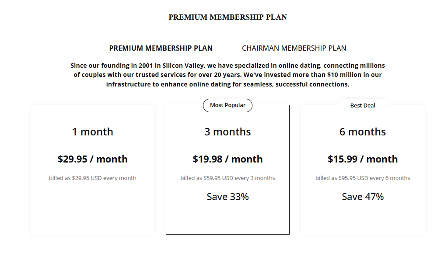The image size is (434, 256).
Task: Click the '3 months' plan title
Action: (x=227, y=132)
